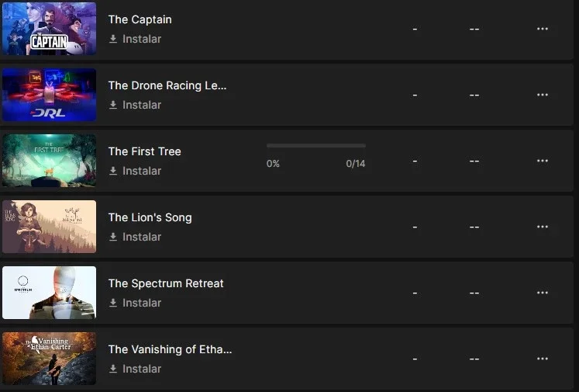Open the DRL drone racing thumbnail
Image resolution: width=579 pixels, height=392 pixels.
[49, 95]
